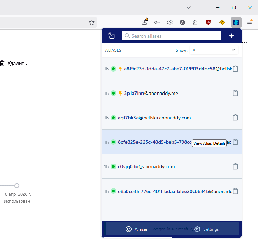The height and width of the screenshot is (245, 258).
Task: Open uBlock Origin extension
Action: (208, 22)
